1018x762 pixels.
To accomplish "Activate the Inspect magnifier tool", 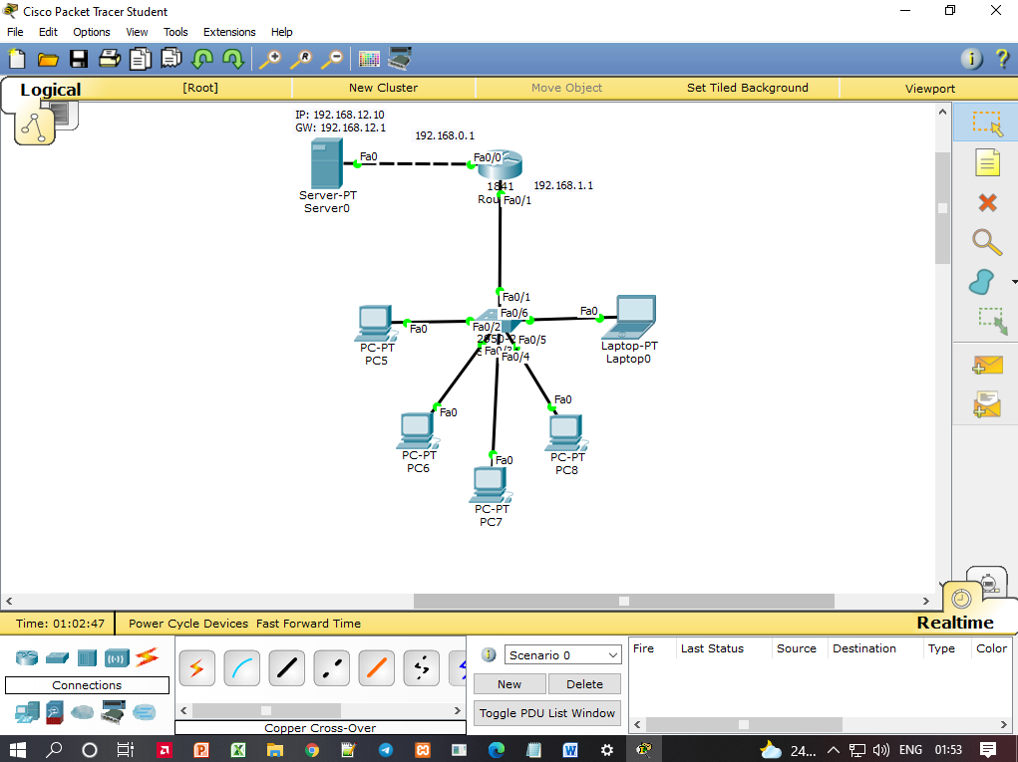I will (x=987, y=242).
